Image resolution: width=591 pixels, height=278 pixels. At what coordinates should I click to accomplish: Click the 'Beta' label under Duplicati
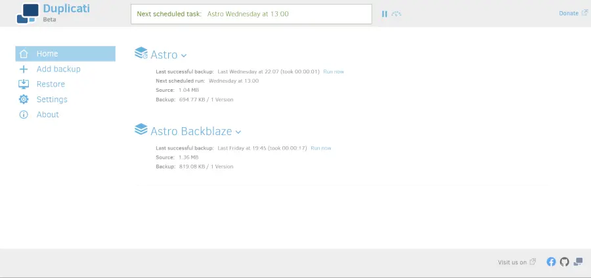tap(49, 19)
